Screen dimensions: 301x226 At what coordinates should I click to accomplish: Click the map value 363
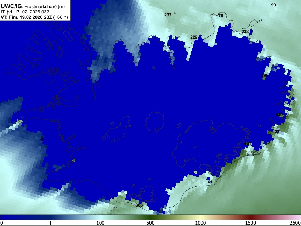pos(139,205)
